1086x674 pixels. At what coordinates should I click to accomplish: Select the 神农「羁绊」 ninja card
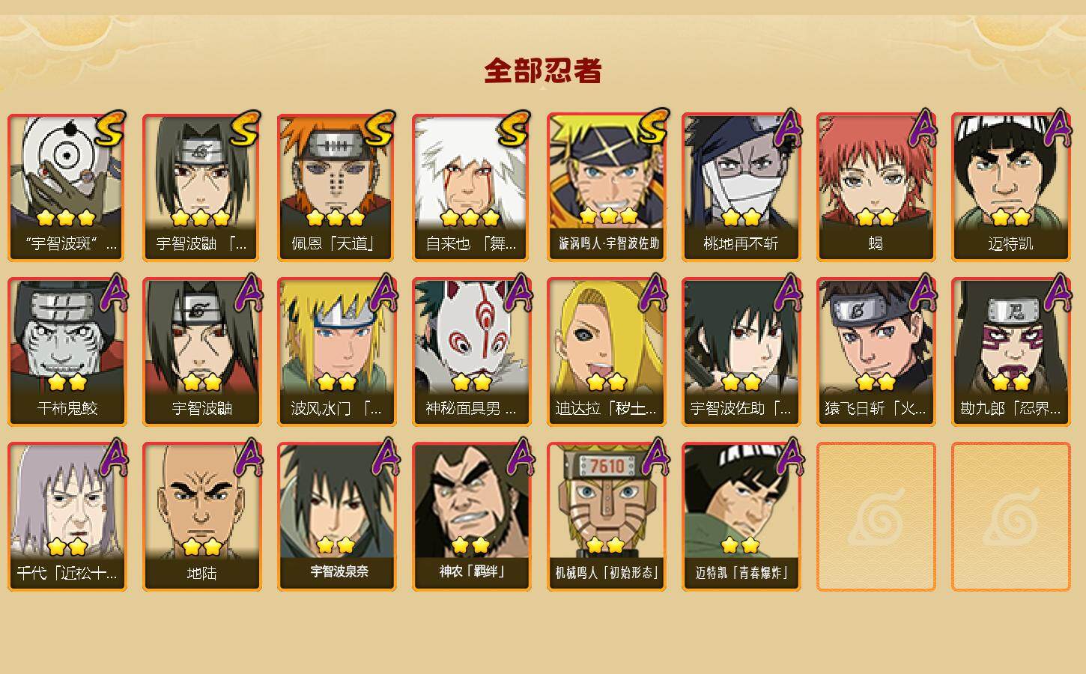point(471,517)
